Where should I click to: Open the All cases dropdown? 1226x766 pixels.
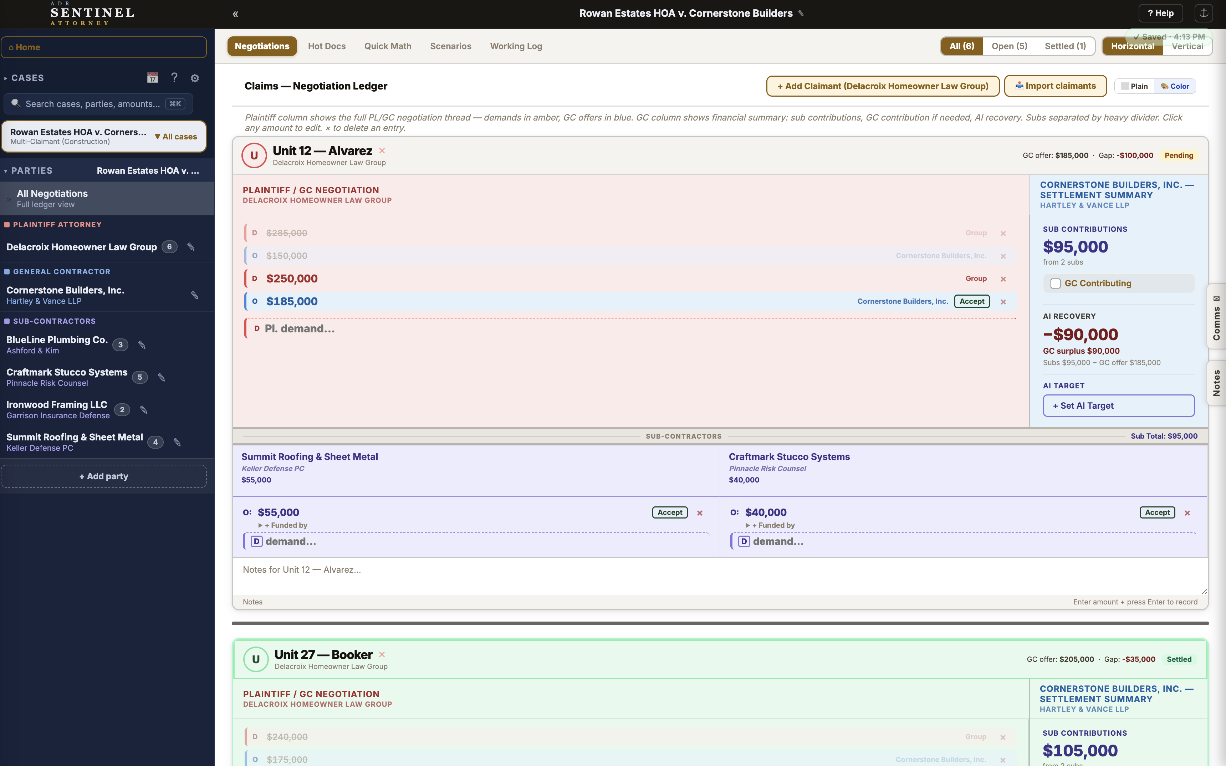[176, 137]
